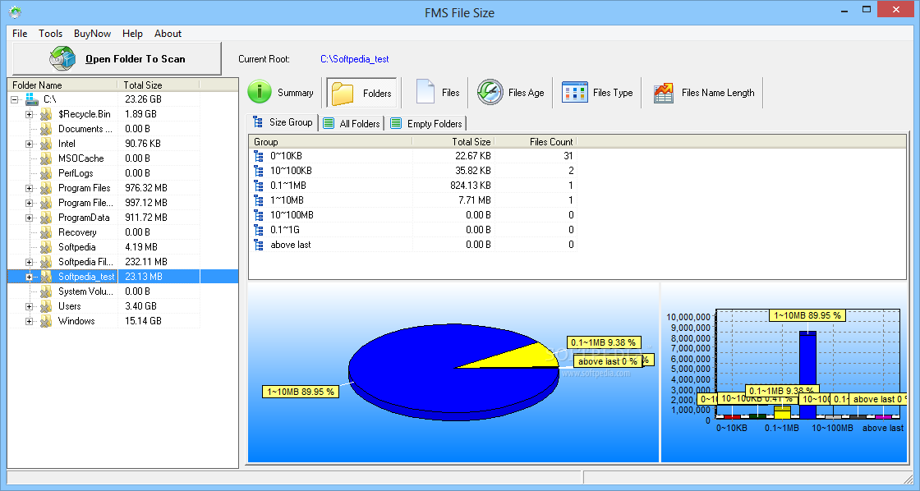Click the MSOCache folder icon

[46, 158]
